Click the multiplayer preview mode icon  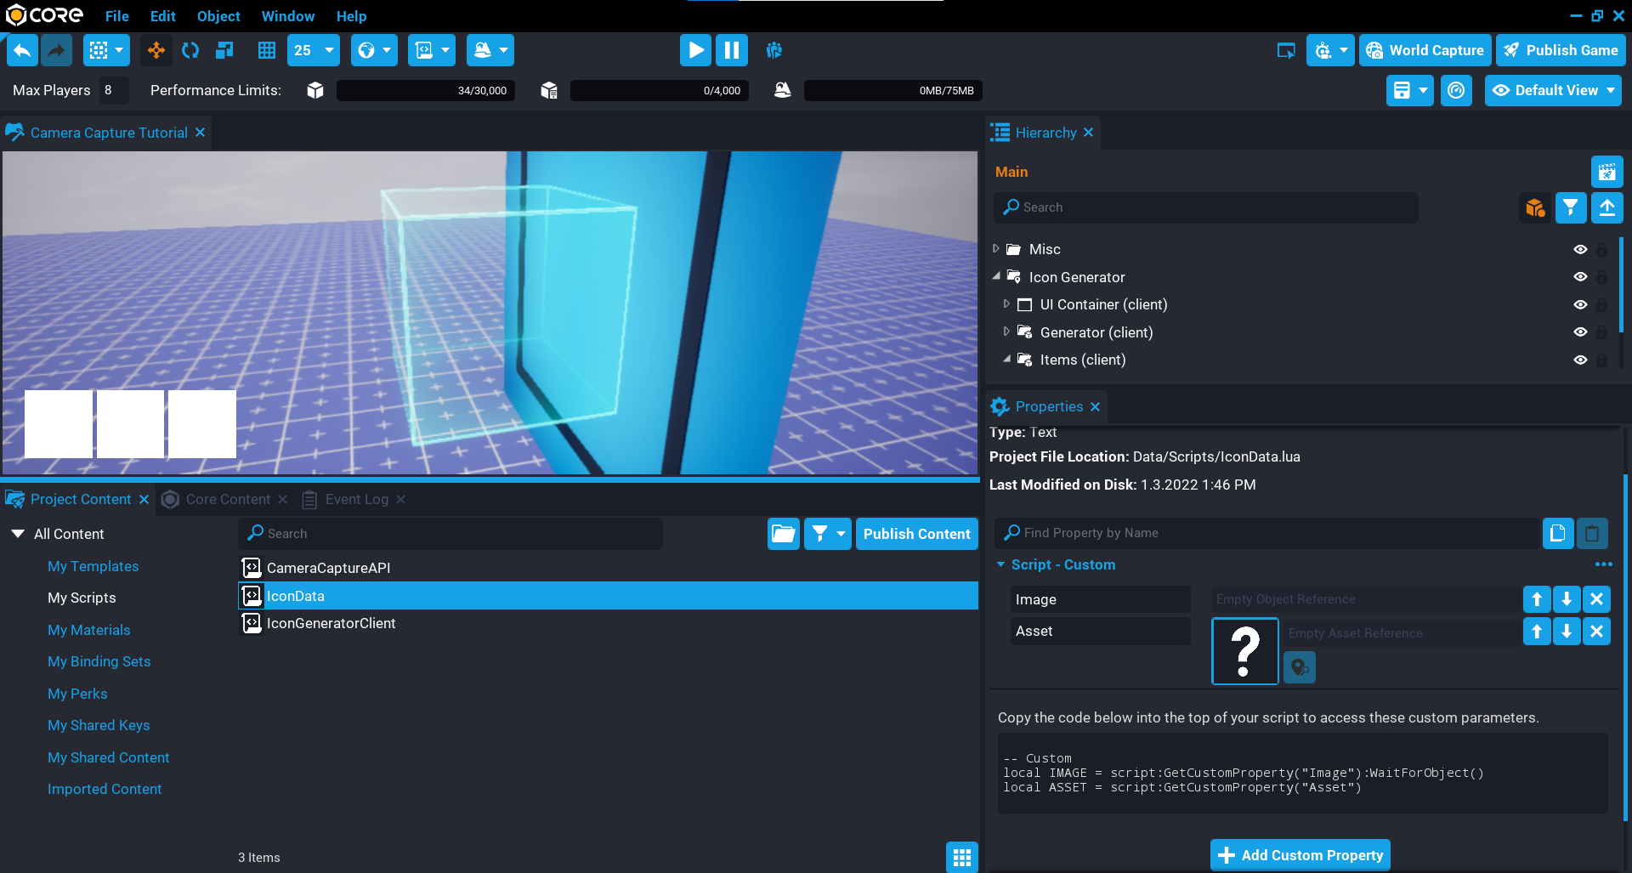pos(773,50)
